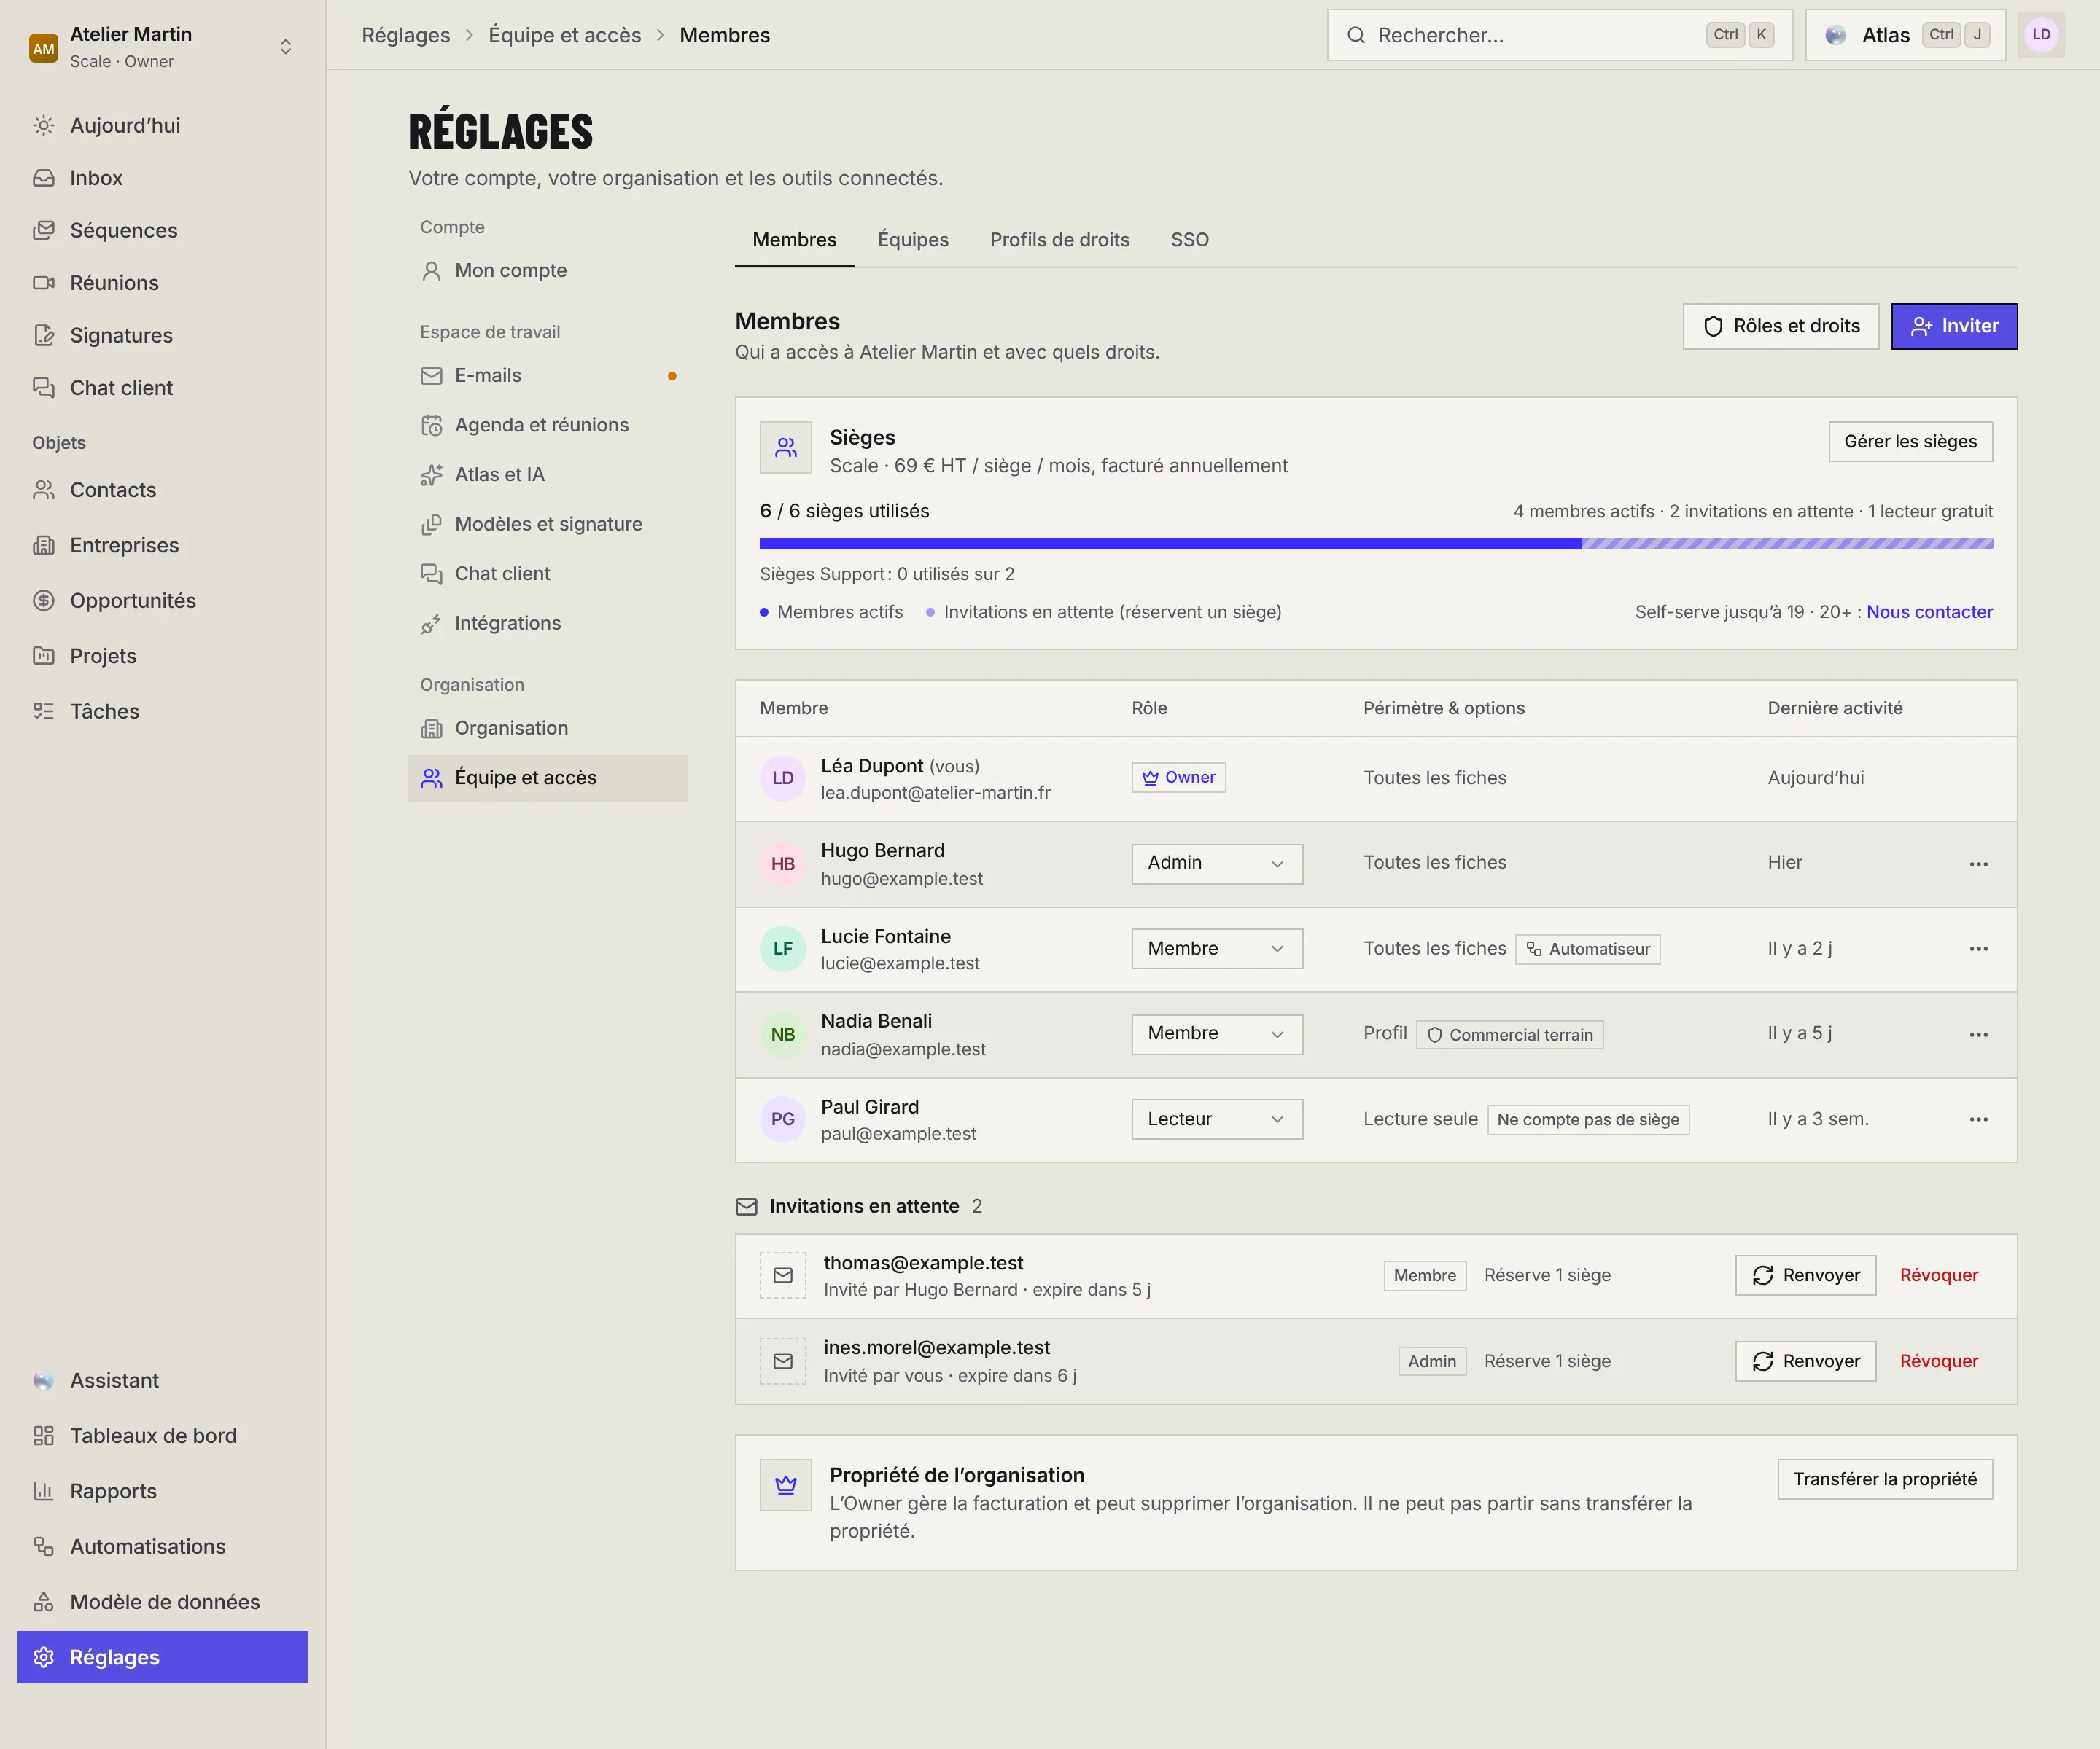Screen dimensions: 2100x1749
Task: Open Automatisations in the sidebar
Action: pos(162,1547)
